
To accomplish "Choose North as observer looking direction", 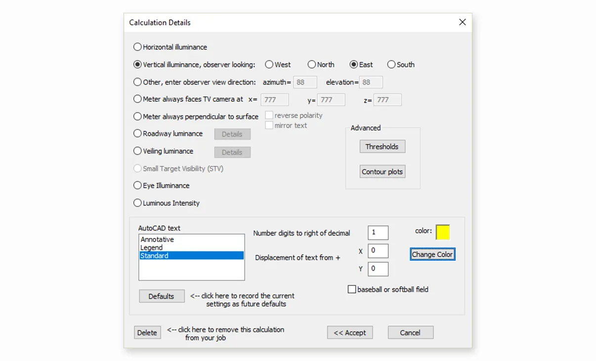I will [x=311, y=64].
